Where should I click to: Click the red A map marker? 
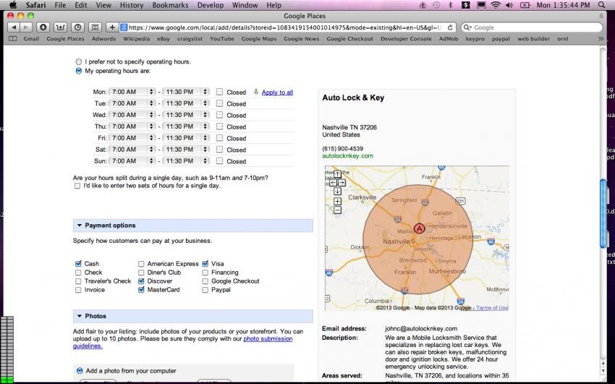[x=419, y=229]
